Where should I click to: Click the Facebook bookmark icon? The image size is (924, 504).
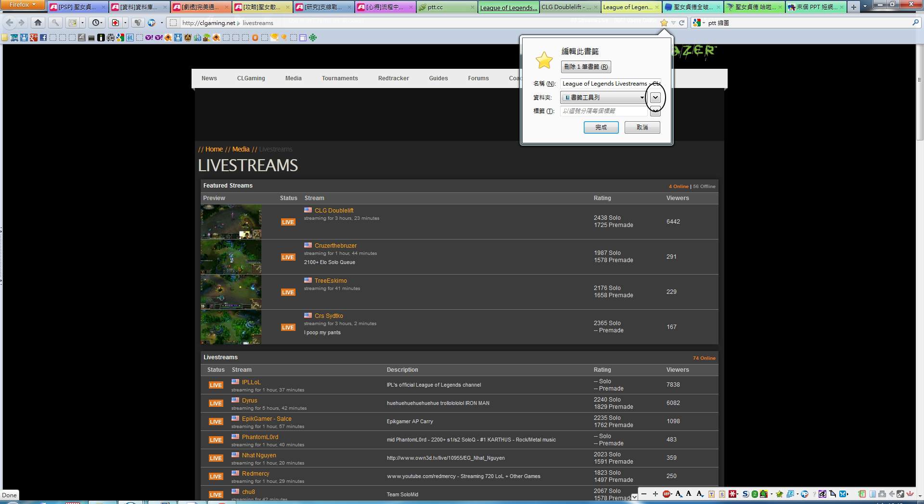pos(43,38)
